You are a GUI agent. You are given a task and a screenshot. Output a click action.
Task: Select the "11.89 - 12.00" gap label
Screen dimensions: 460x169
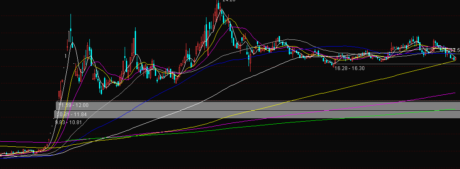pyautogui.click(x=73, y=105)
